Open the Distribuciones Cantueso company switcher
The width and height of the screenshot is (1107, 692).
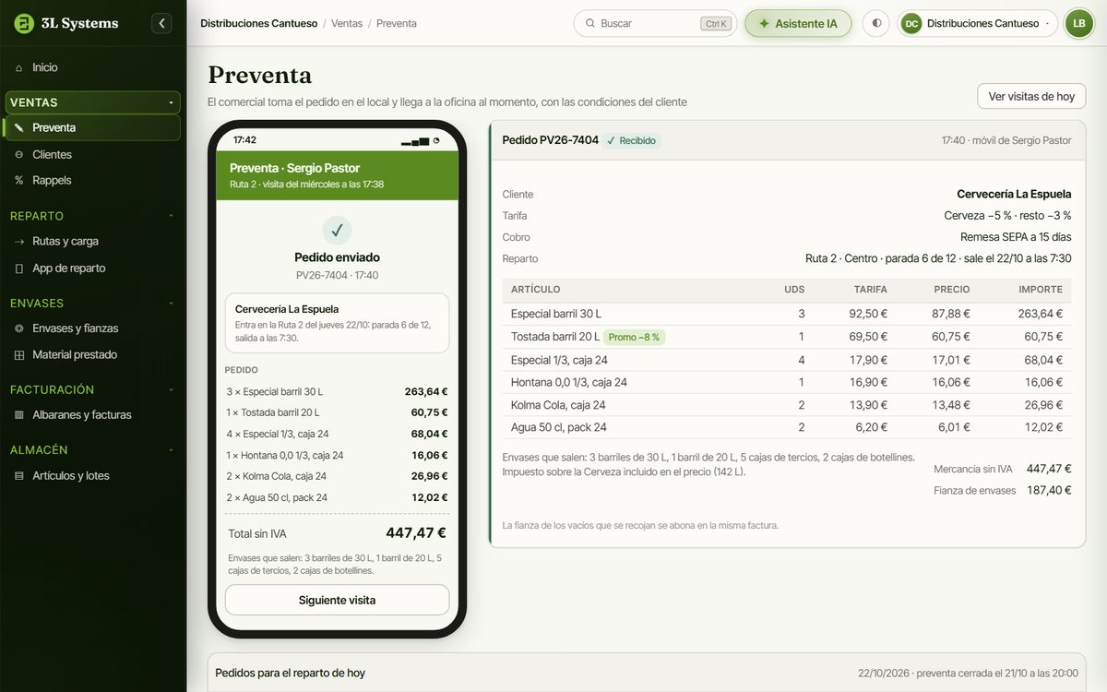tap(977, 23)
